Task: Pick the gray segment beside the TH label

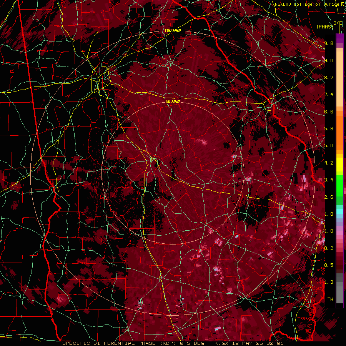Action: point(339,295)
